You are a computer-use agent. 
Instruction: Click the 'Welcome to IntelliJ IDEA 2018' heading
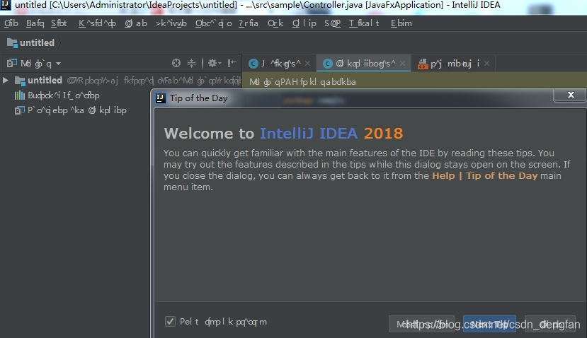pyautogui.click(x=283, y=134)
